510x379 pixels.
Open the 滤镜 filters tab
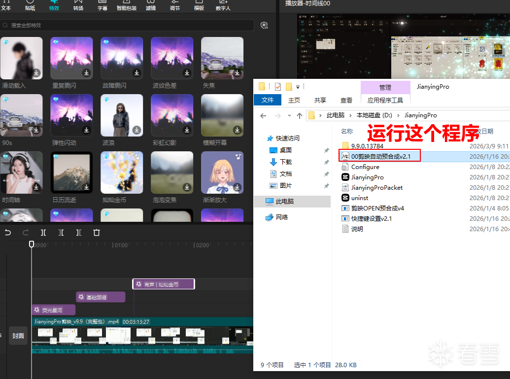[151, 5]
